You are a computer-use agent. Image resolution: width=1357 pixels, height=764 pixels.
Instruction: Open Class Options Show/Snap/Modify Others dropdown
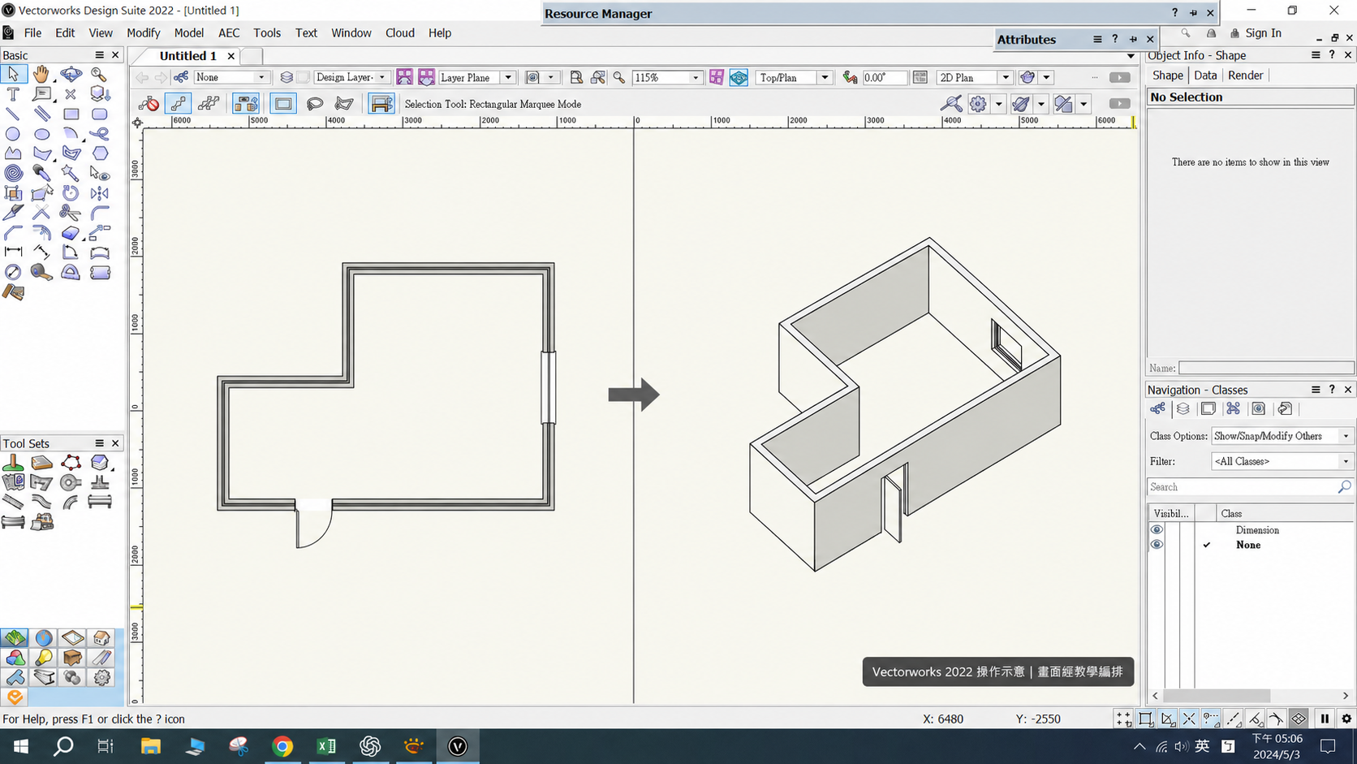pyautogui.click(x=1282, y=436)
